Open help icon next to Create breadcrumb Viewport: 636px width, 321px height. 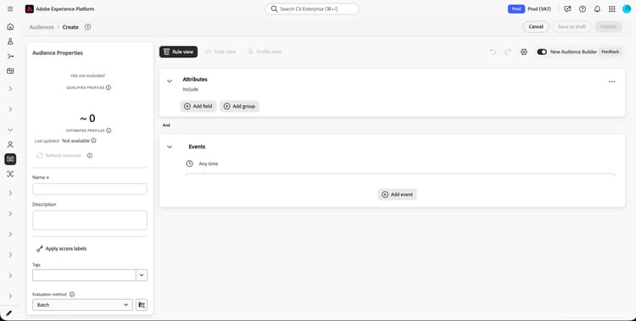pos(87,27)
